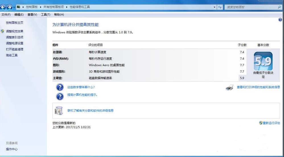
Task: Click the 为计算机评分并提高其性能 heading
Action: [x=75, y=25]
